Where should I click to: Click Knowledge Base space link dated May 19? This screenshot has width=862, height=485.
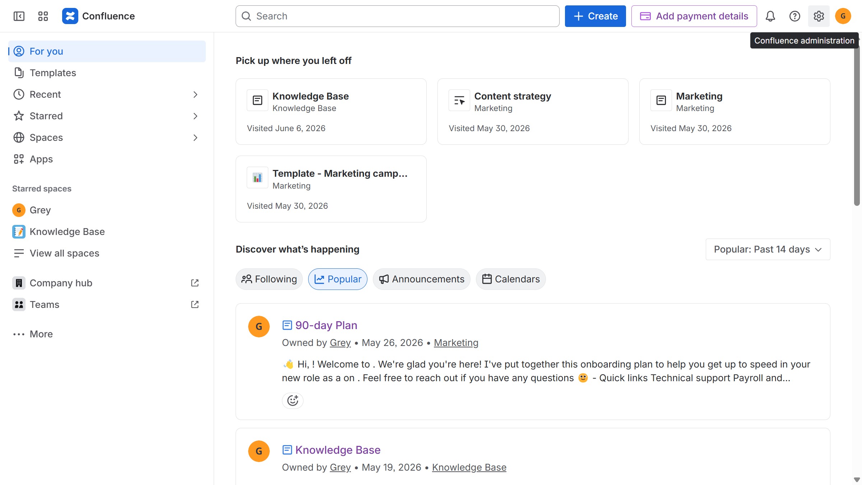[469, 467]
